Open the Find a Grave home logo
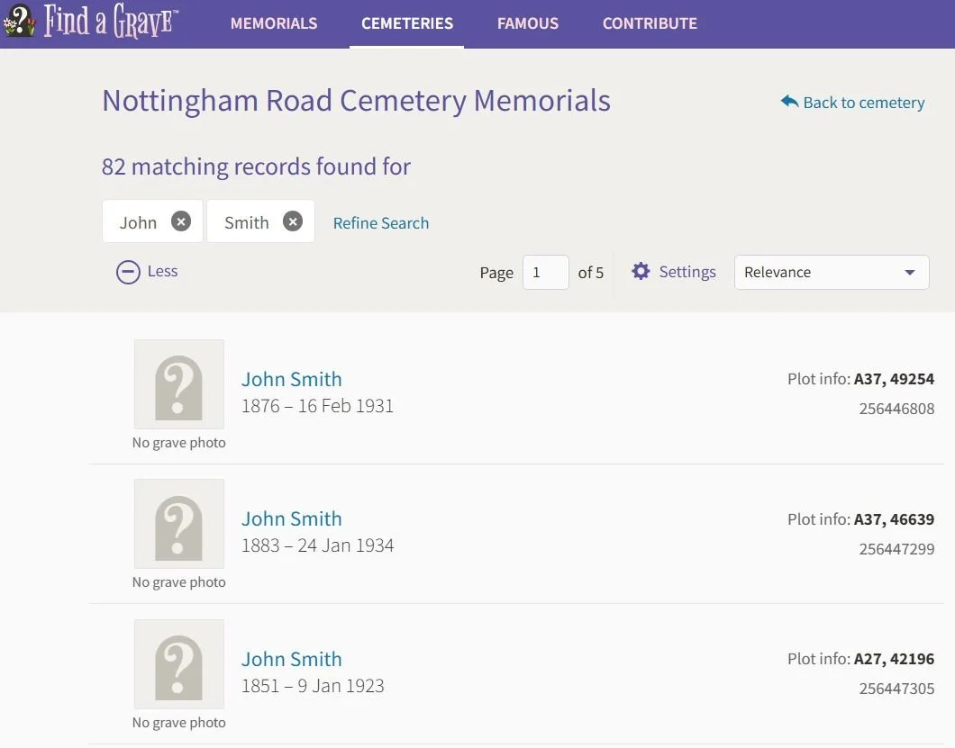955x748 pixels. (91, 21)
